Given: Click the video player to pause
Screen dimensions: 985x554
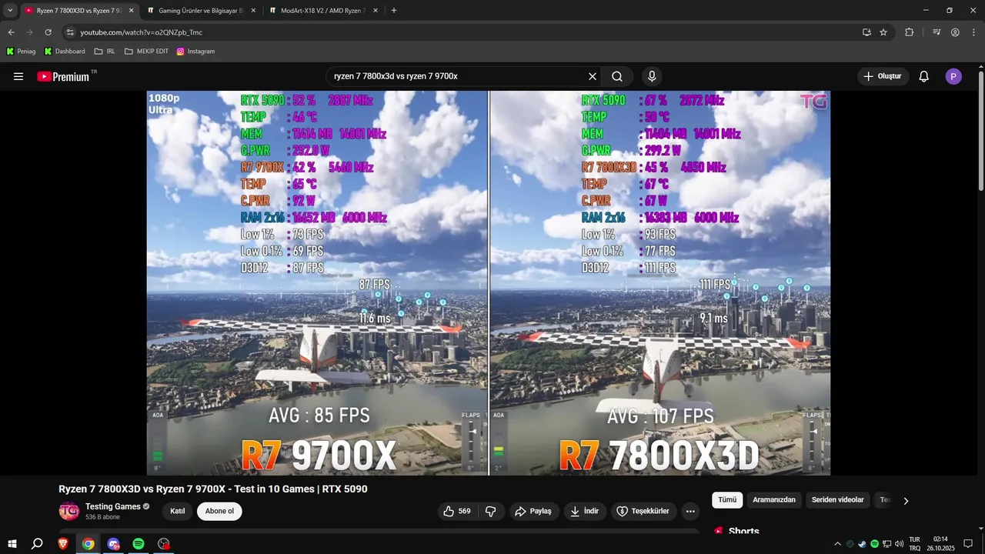Looking at the screenshot, I should pyautogui.click(x=489, y=283).
